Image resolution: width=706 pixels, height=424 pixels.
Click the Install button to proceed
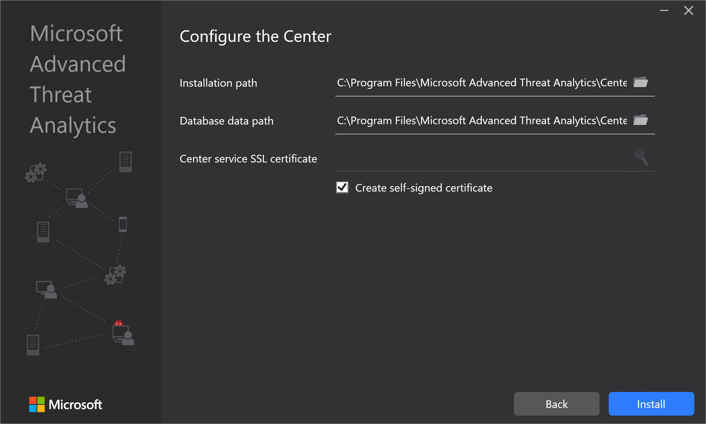pyautogui.click(x=651, y=404)
